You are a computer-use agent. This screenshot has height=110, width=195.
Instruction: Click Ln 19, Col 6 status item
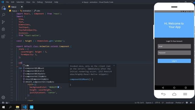coord(139,103)
